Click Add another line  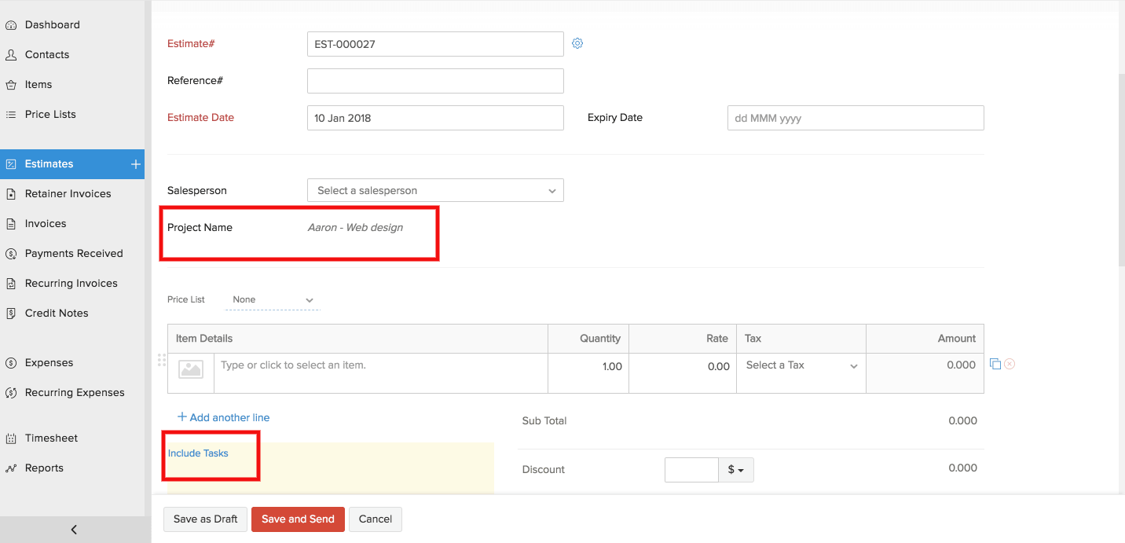point(224,417)
